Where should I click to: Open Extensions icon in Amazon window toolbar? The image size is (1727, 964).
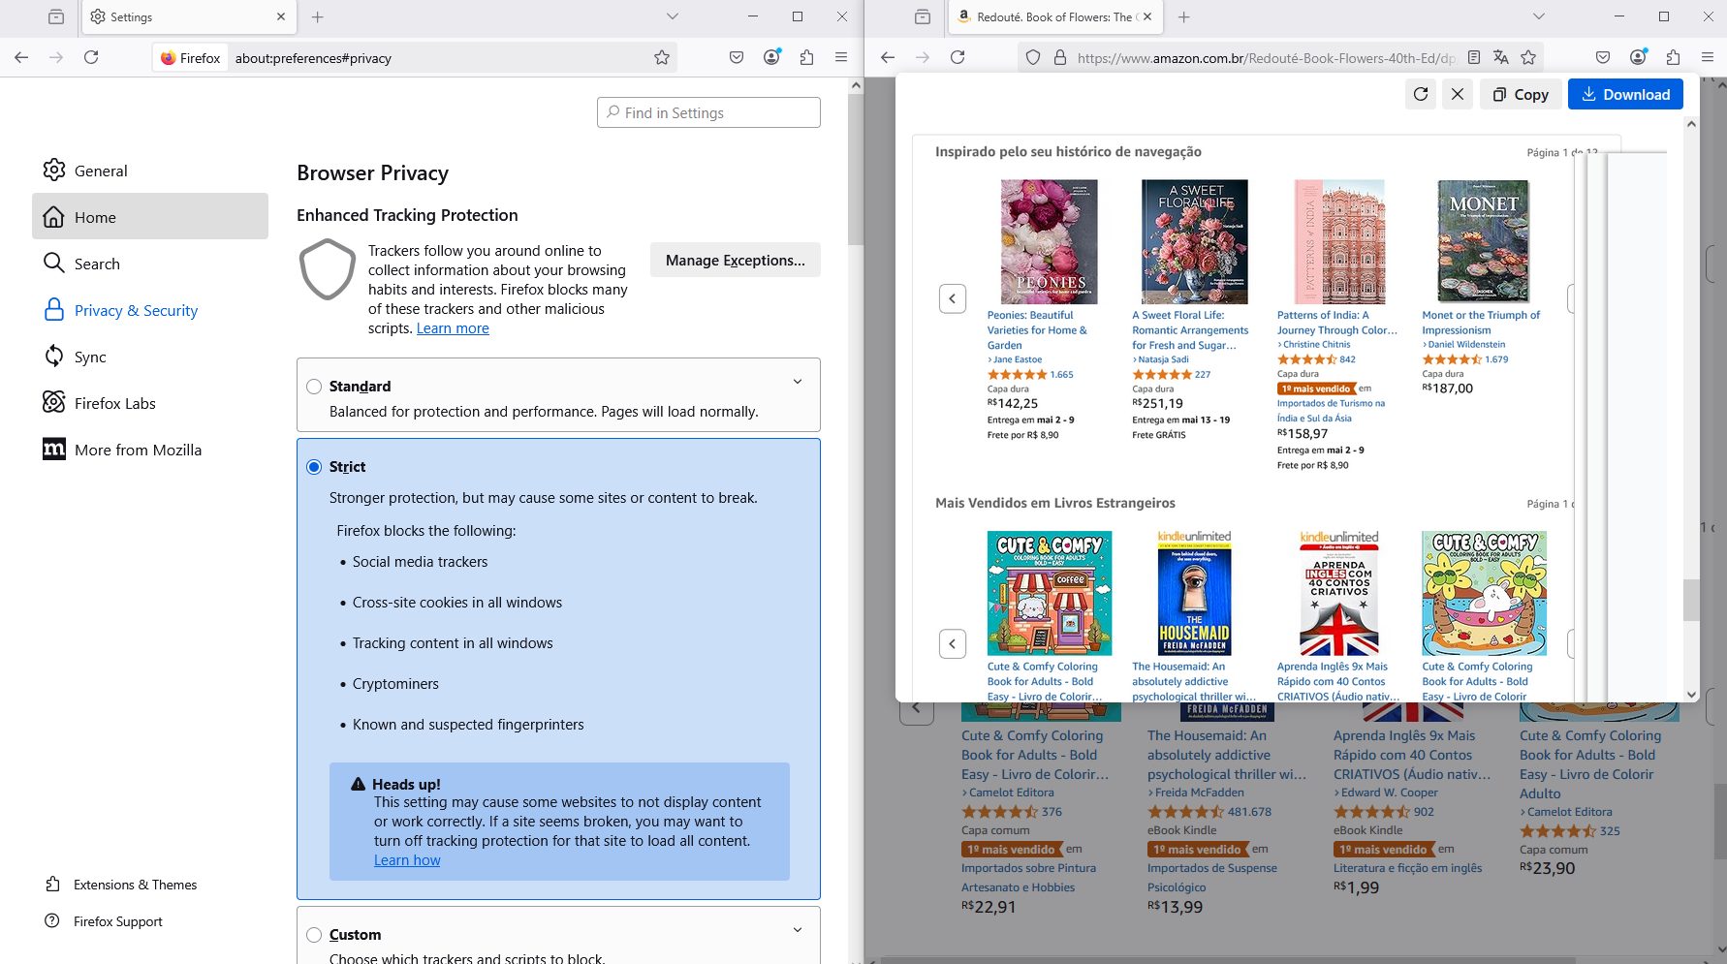click(1673, 57)
